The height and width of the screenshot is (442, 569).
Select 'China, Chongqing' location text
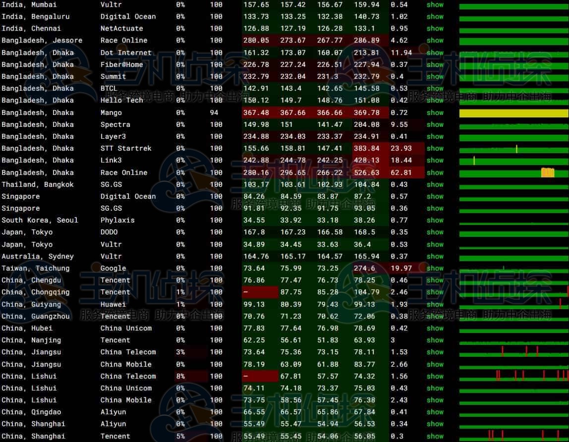[36, 292]
